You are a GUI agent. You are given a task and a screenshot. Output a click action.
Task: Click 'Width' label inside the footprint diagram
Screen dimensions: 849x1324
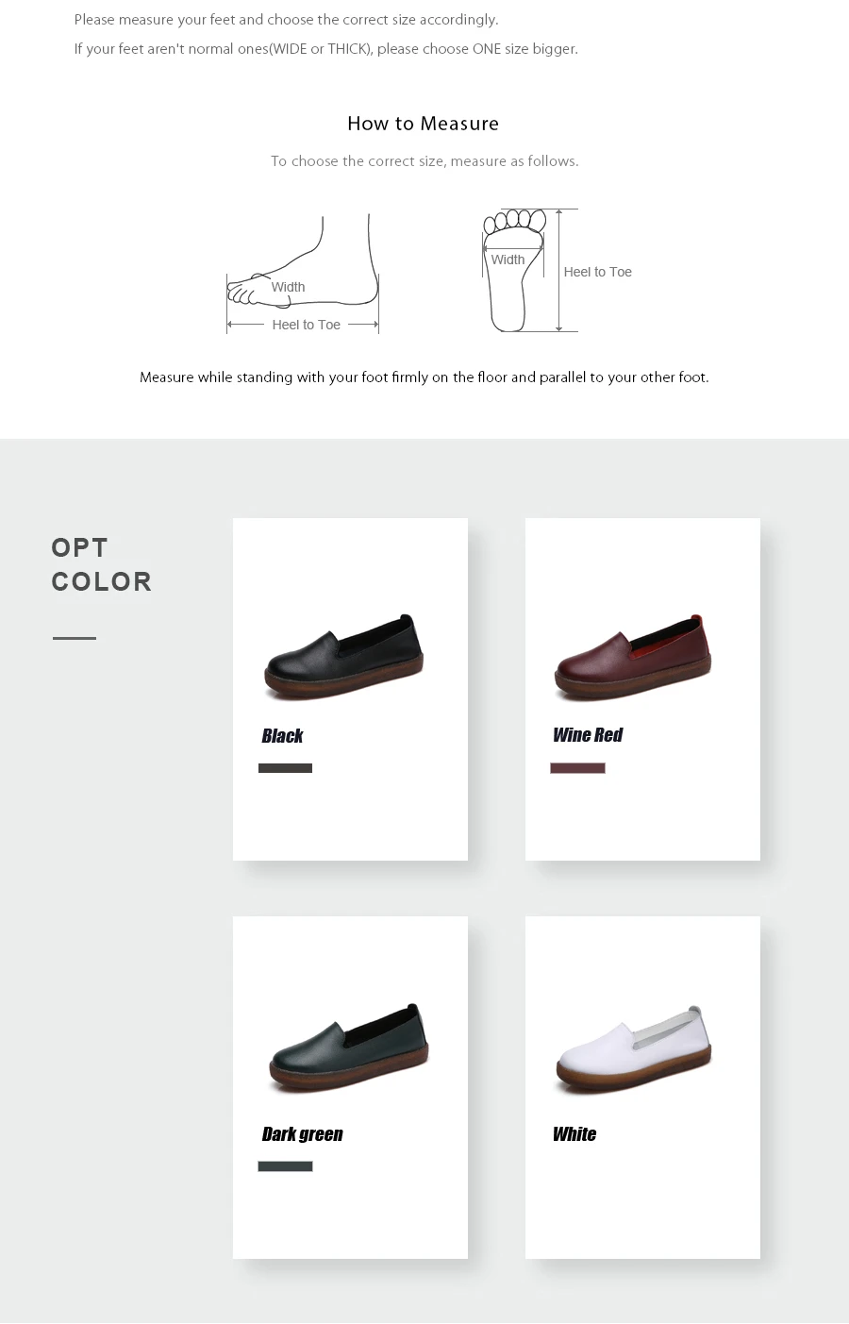pyautogui.click(x=508, y=260)
